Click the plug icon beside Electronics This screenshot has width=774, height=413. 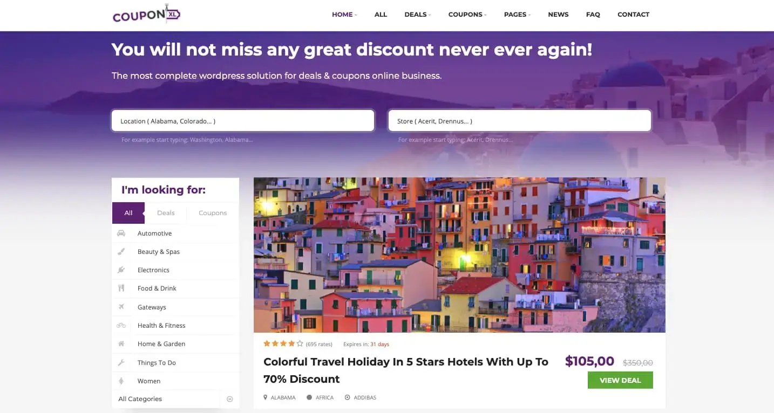121,270
